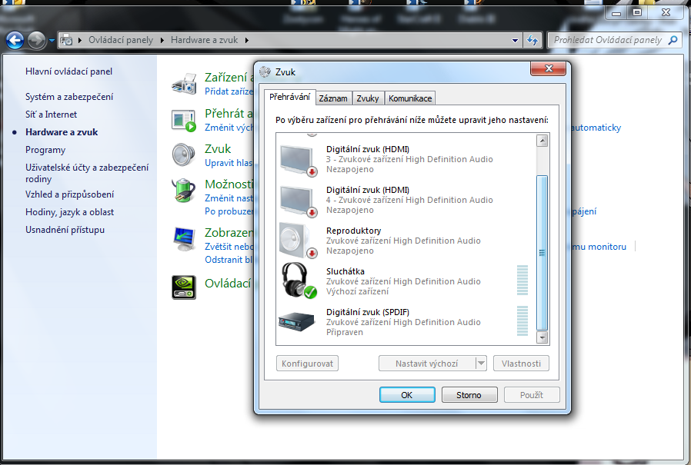Click the Výchozí zařízení status text

pos(357,291)
